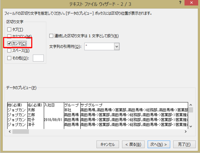This screenshot has width=200, height=153.
Task: Close the Text File Wizard dialog
Action: [x=193, y=3]
